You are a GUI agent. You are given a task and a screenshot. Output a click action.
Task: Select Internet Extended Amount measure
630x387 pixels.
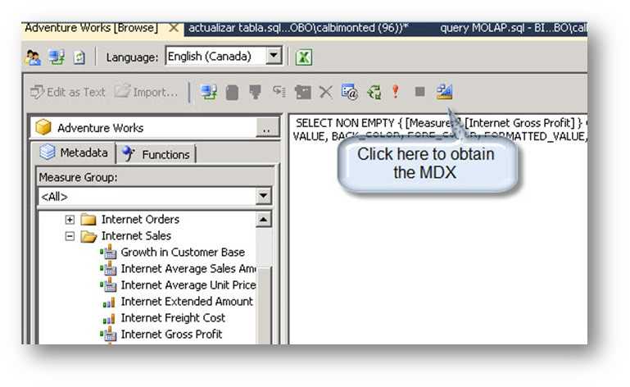point(187,302)
